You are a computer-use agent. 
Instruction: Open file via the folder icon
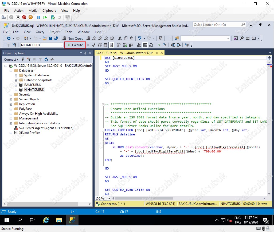[45, 38]
